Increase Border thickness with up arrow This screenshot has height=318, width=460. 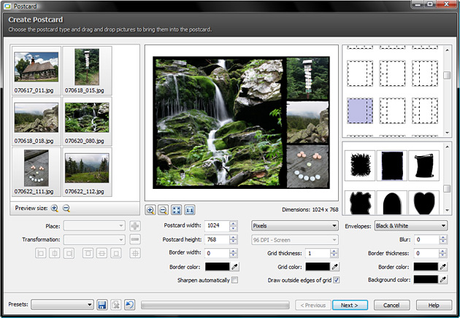[x=443, y=251]
